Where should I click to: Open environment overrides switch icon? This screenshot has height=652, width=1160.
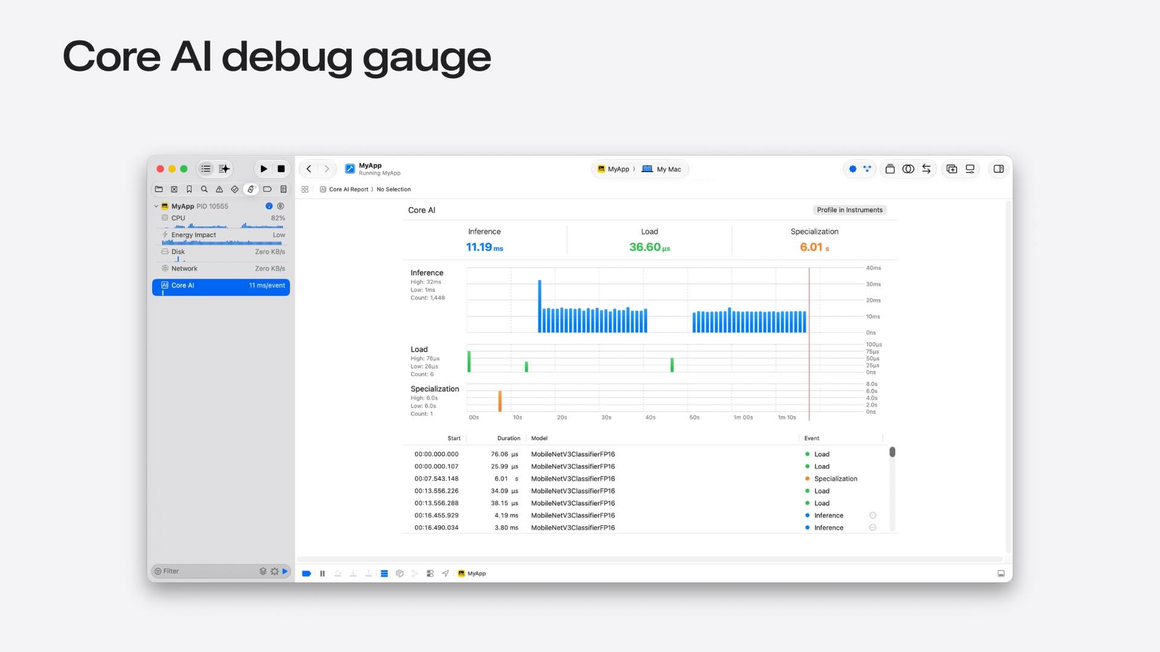point(430,574)
